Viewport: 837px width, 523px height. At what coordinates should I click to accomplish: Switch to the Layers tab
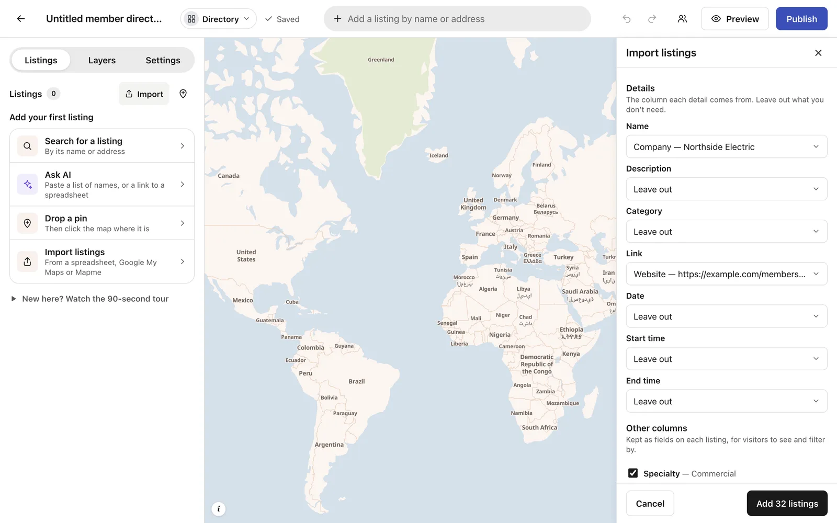pyautogui.click(x=102, y=60)
